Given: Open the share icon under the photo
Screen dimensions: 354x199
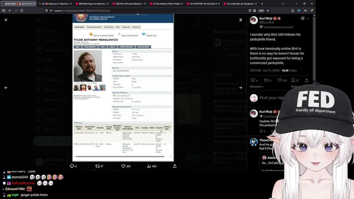Looking at the screenshot, I should coord(175,166).
